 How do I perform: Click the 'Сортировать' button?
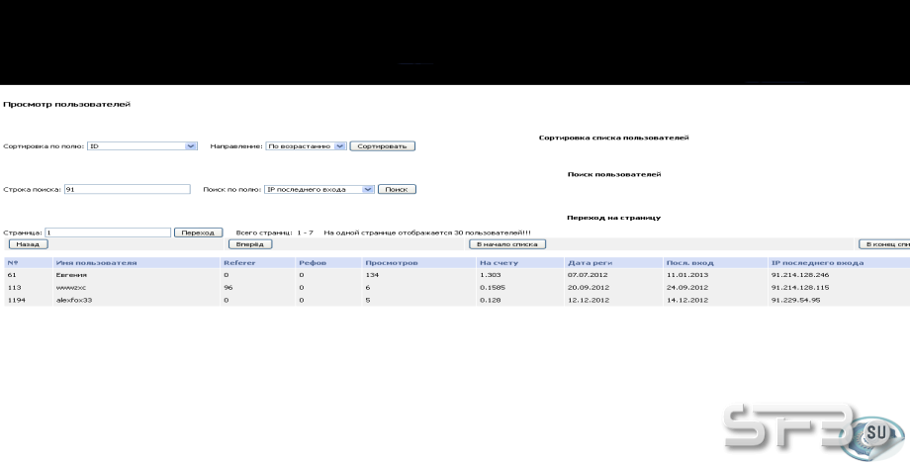[x=383, y=146]
